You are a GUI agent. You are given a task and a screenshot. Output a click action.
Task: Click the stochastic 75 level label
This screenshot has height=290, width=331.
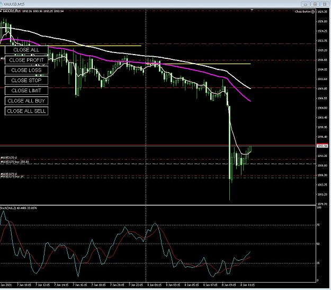tap(318, 225)
